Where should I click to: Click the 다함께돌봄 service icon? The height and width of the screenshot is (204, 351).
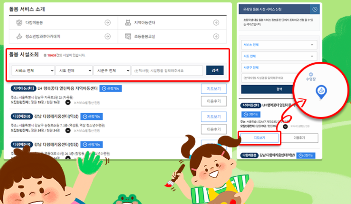point(19,22)
